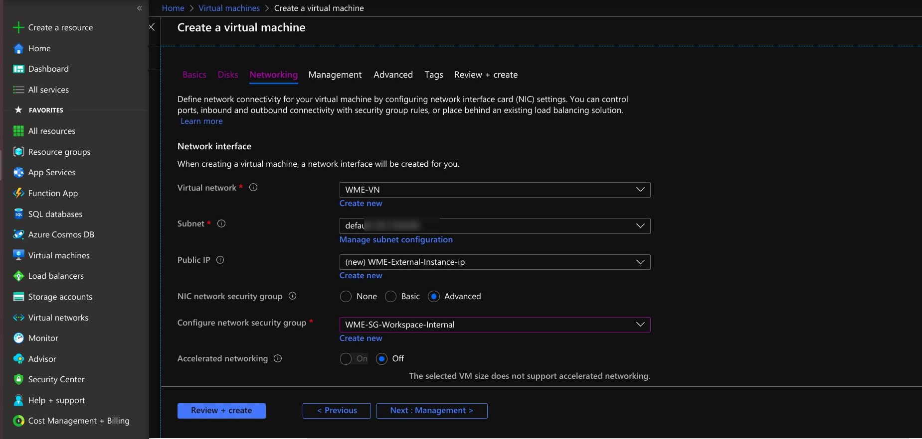Show info tooltip for Virtual network
The height and width of the screenshot is (439, 922).
253,188
